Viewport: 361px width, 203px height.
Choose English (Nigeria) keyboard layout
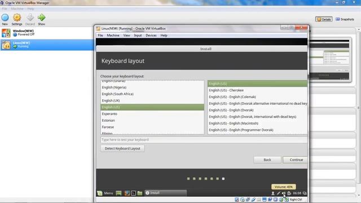[152, 87]
